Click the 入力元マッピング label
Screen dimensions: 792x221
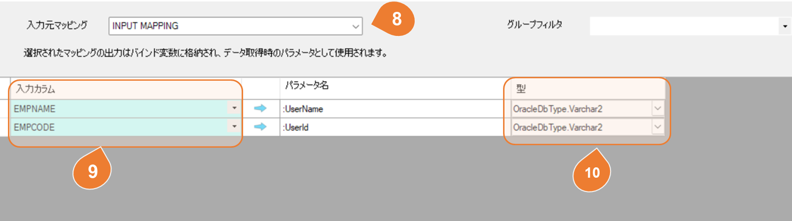point(57,25)
